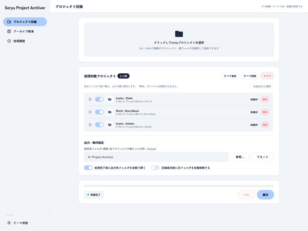
Task: Click クリックしてUnityプロジェクトを選択 text
Action: pos(179,43)
